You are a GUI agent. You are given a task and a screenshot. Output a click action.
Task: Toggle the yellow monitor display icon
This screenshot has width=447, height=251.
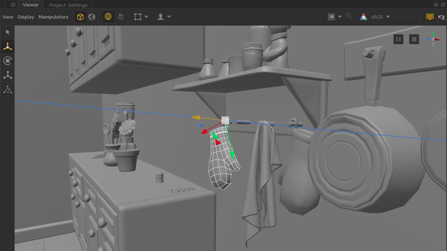tap(430, 17)
